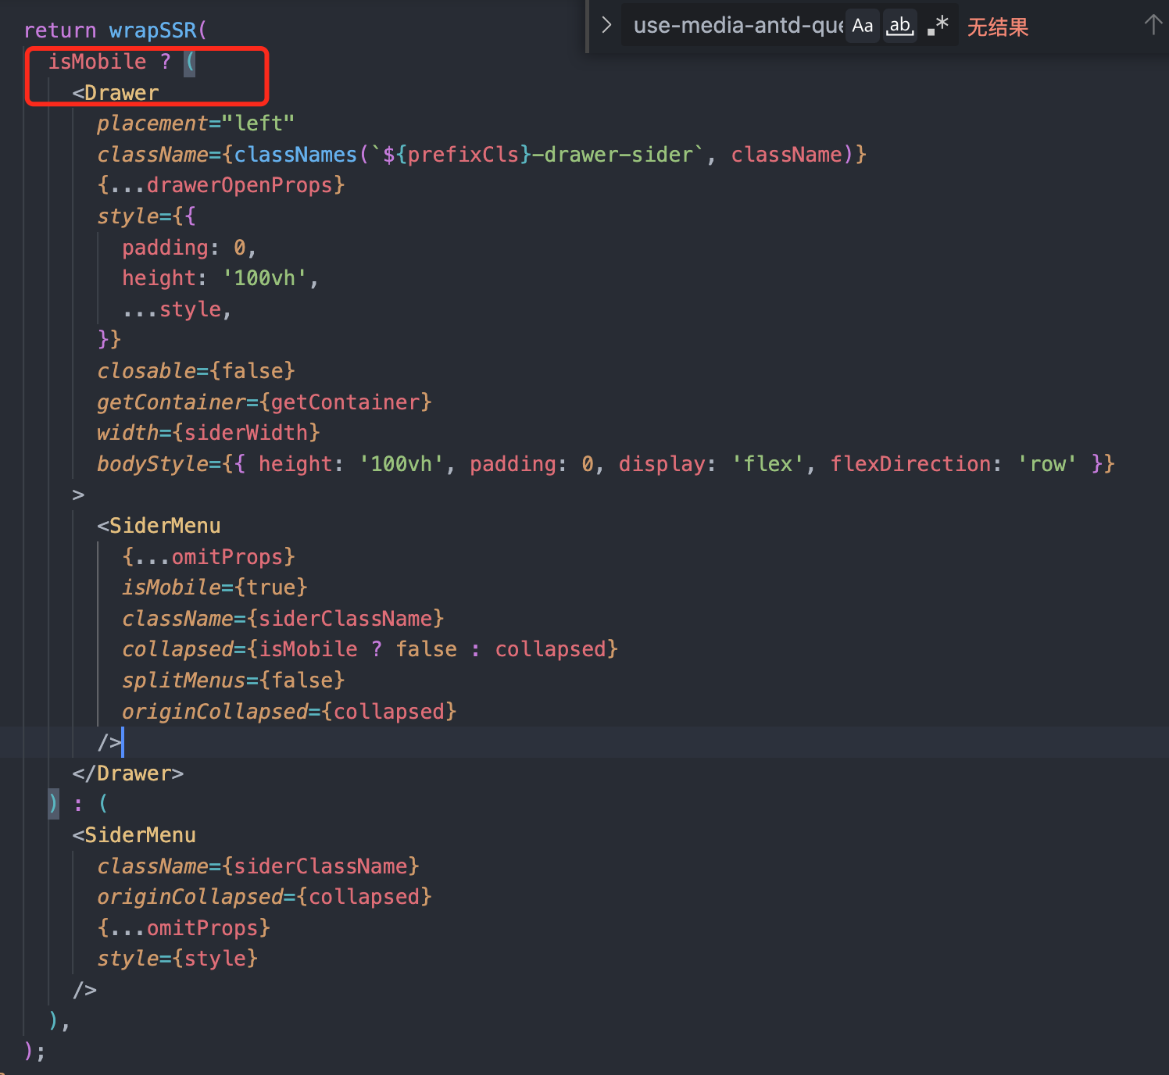Viewport: 1169px width, 1075px height.
Task: Toggle Match Whole Word option
Action: tap(900, 26)
